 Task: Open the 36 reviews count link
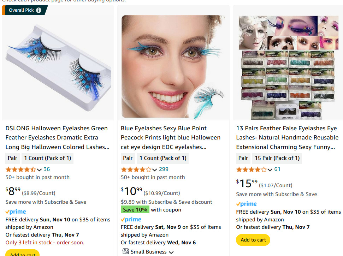(47, 169)
